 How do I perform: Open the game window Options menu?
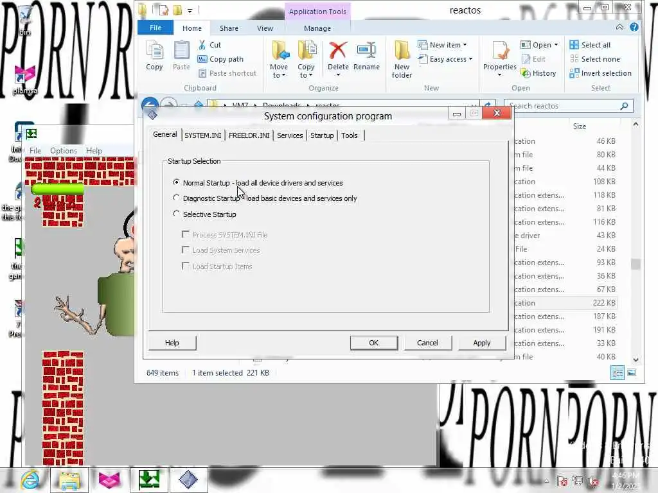tap(64, 150)
